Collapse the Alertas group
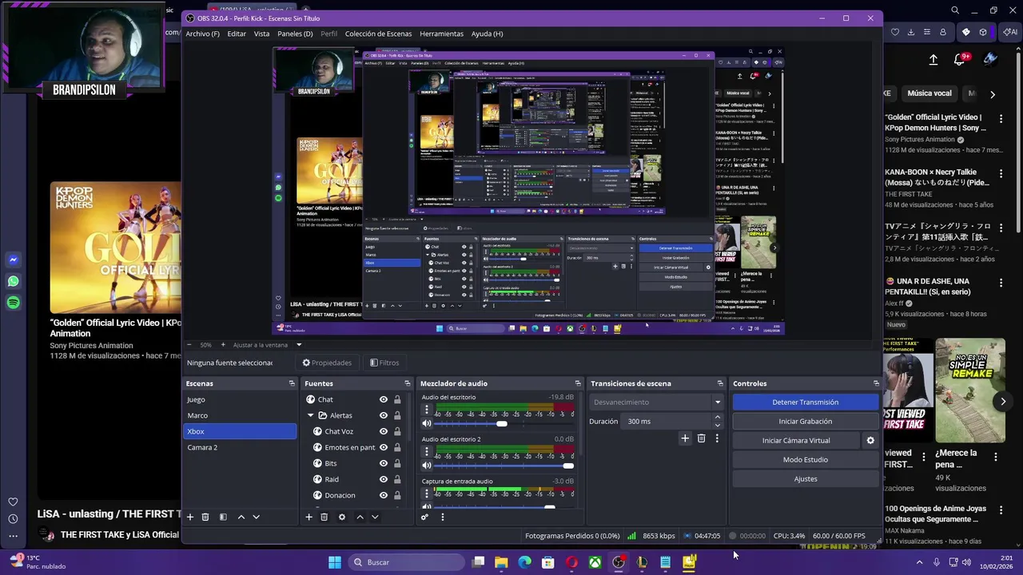This screenshot has height=575, width=1023. [311, 415]
